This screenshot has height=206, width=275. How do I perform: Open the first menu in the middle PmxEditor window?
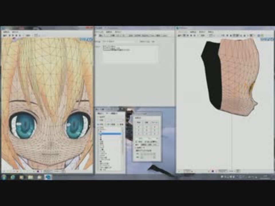tap(99, 32)
